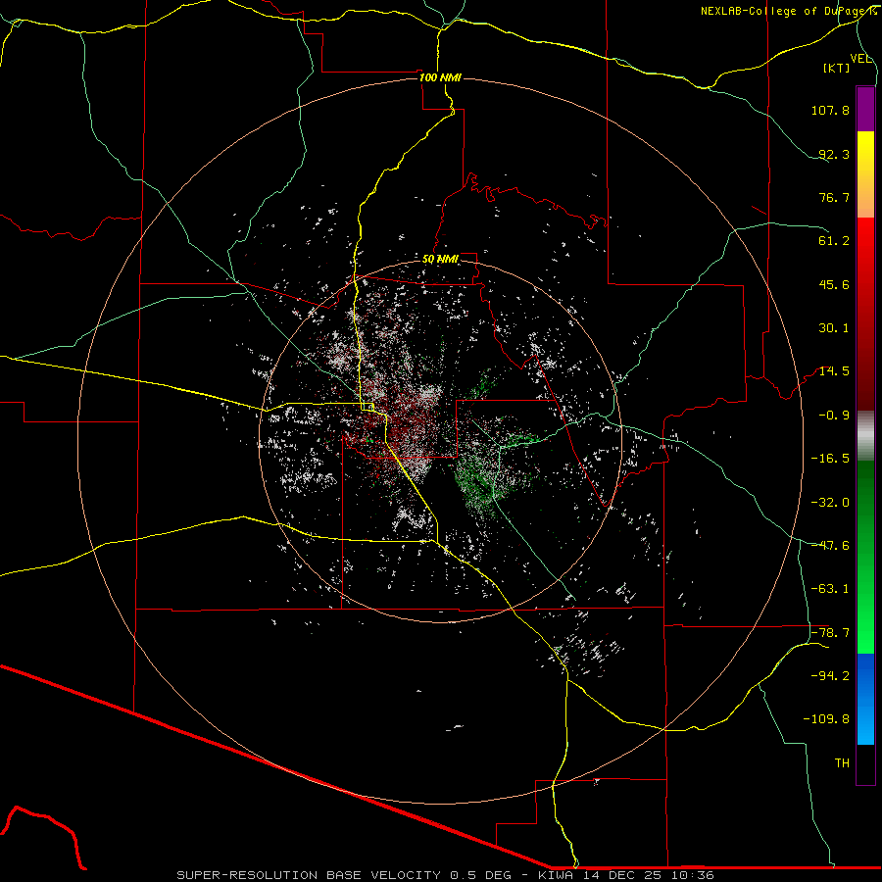Viewport: 882px width, 882px height.
Task: Click the -78.7 velocity scale value
Action: coord(830,633)
